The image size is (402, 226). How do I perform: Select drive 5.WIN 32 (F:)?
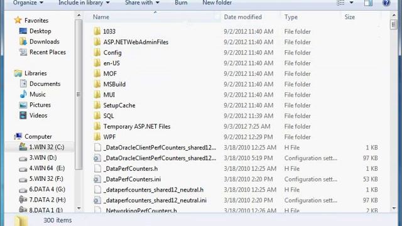pos(46,178)
